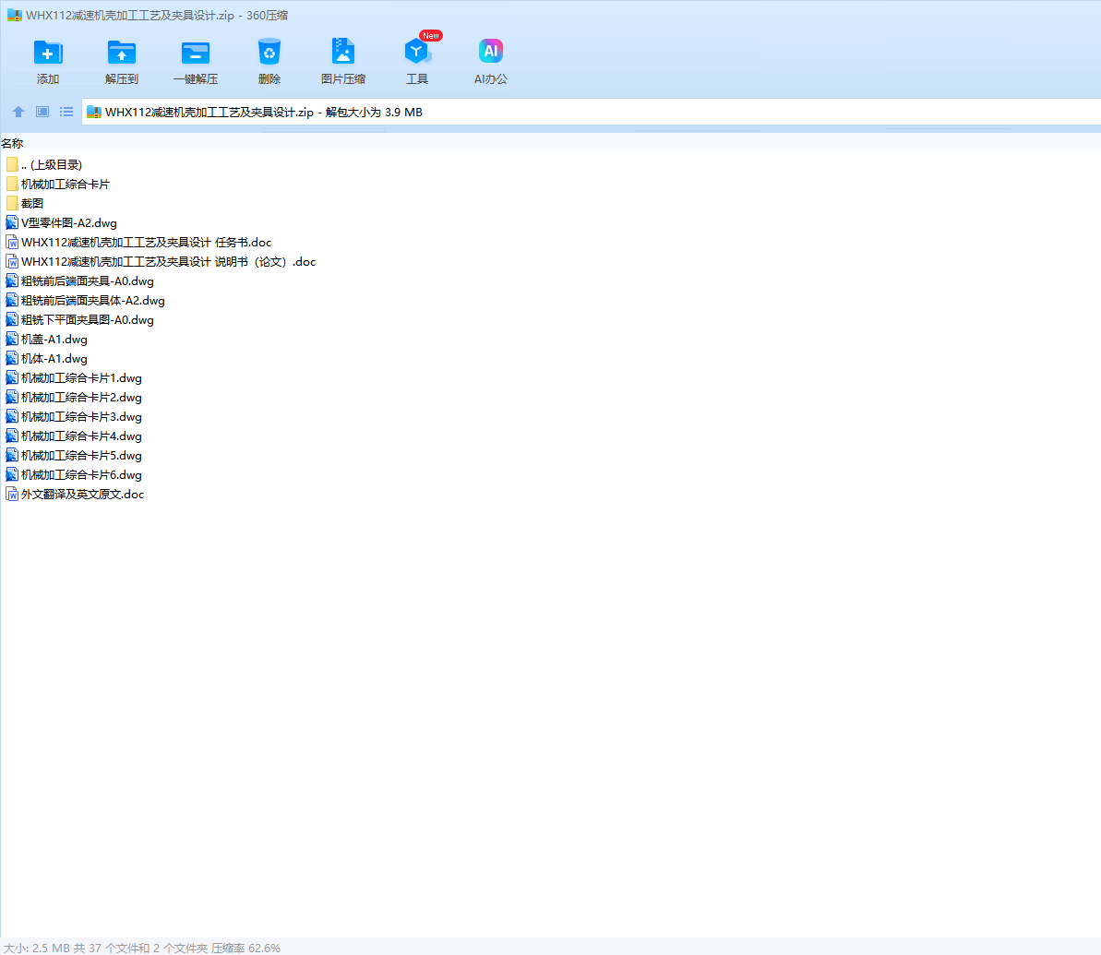The height and width of the screenshot is (955, 1101).
Task: Select file 机体-A1.dwg
Action: point(46,359)
